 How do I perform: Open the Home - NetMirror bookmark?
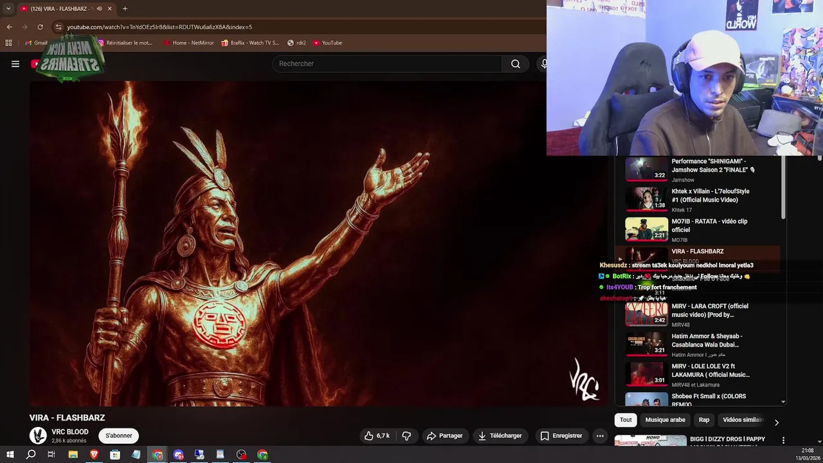point(188,42)
